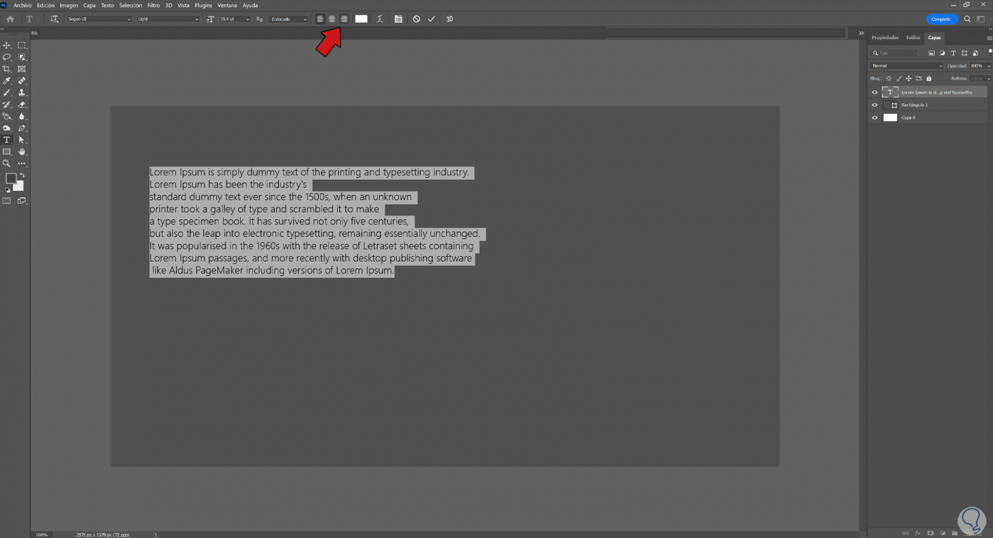Viewport: 993px width, 538px height.
Task: Open the Type tool preset picker arrow
Action: [x=39, y=20]
